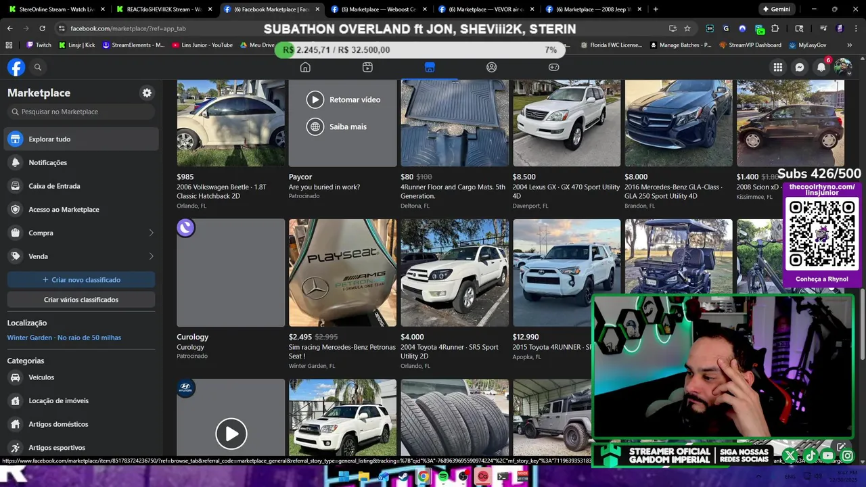Open the stacked tires listing photo
This screenshot has height=487, width=866.
[455, 417]
